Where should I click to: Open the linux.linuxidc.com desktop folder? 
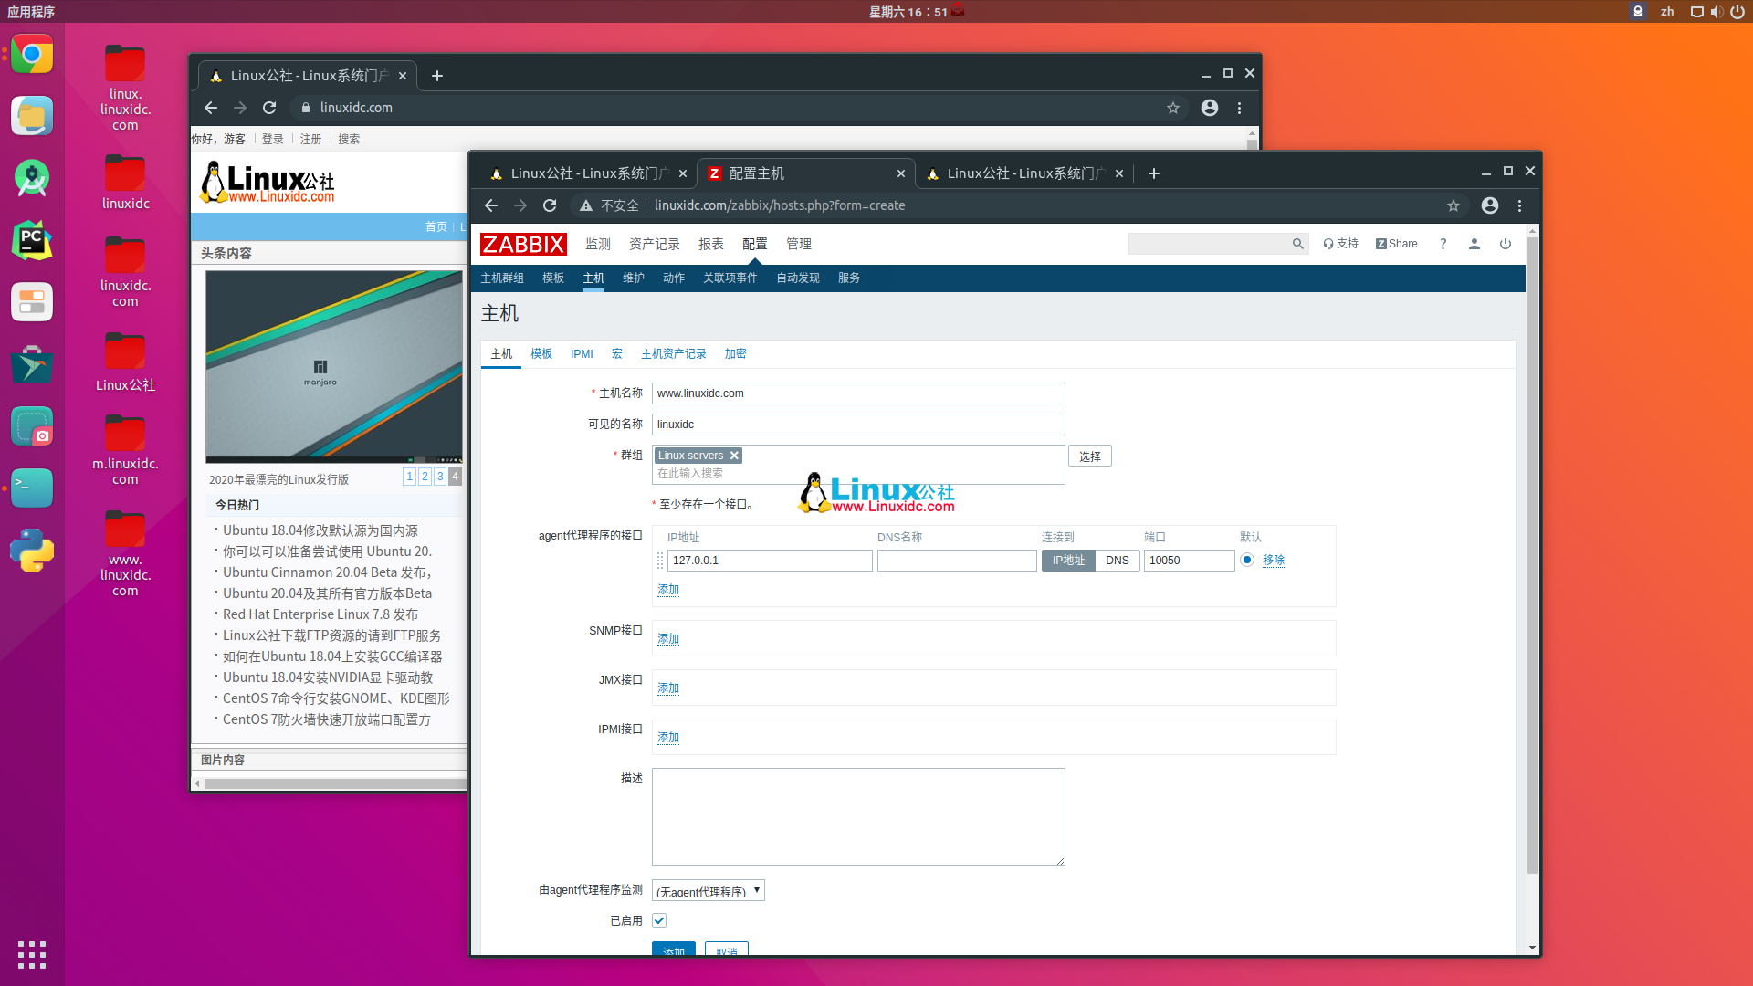coord(125,89)
